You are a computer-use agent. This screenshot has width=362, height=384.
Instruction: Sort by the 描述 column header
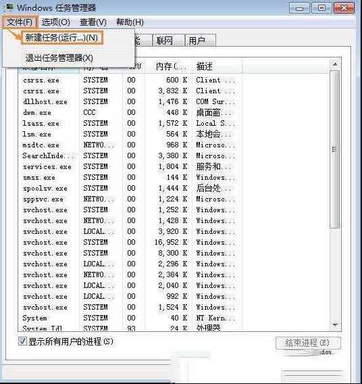[217, 66]
